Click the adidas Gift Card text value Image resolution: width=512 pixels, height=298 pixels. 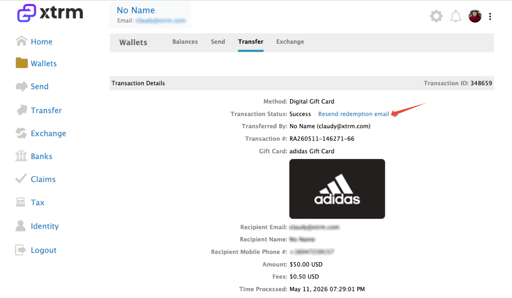pos(312,151)
